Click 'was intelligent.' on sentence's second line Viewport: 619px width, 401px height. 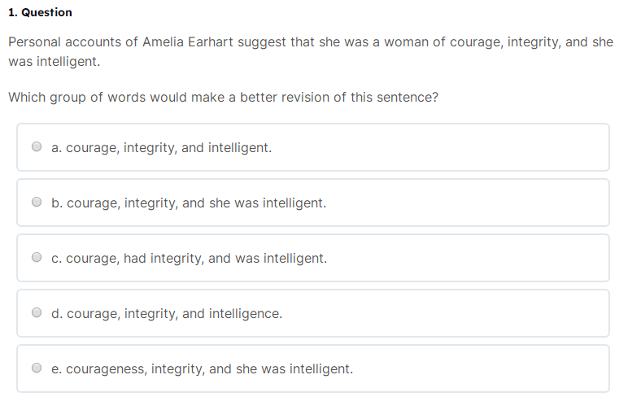[54, 62]
